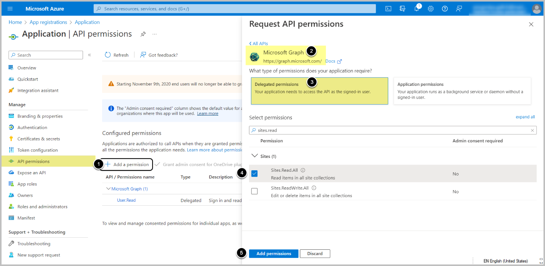
Task: Click the help question mark icon
Action: (x=445, y=9)
